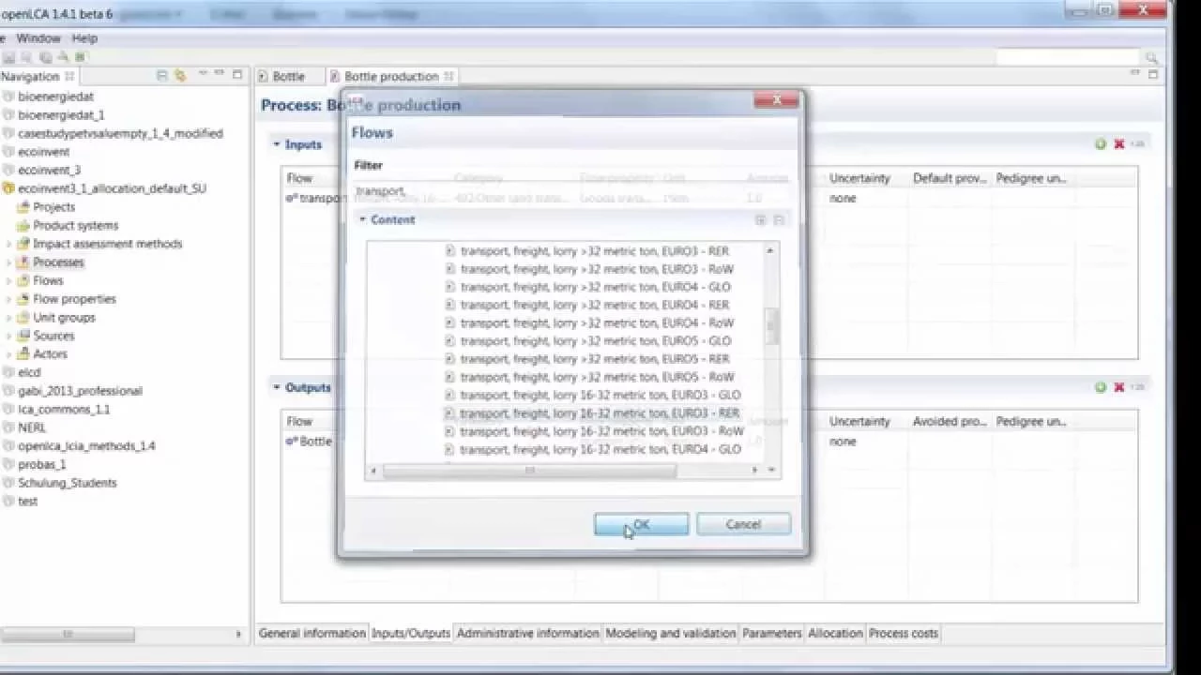Expand the Flow properties tree node
The image size is (1201, 675).
pyautogui.click(x=9, y=299)
